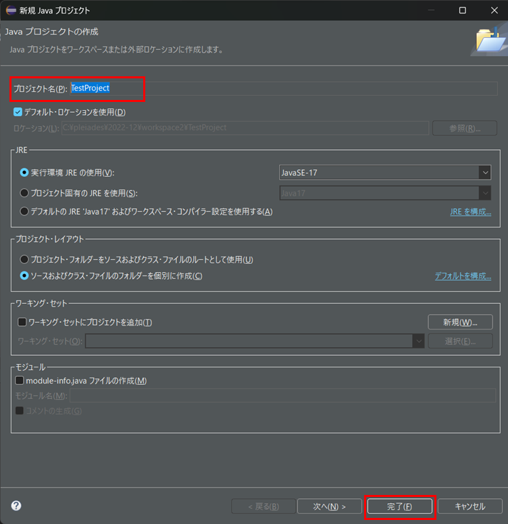The image size is (508, 524).
Task: Check create module-info.java file option
Action: point(20,381)
